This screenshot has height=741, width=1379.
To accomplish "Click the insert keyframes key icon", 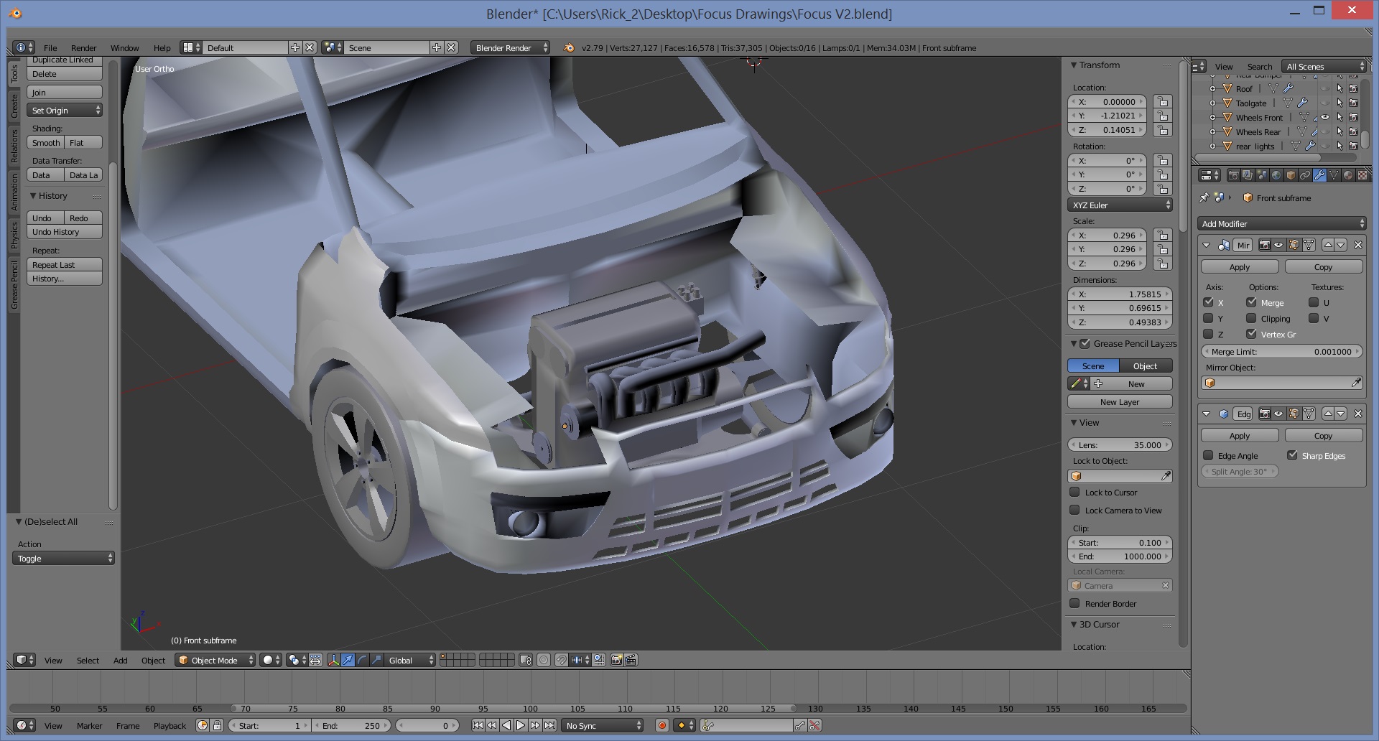I will (799, 726).
